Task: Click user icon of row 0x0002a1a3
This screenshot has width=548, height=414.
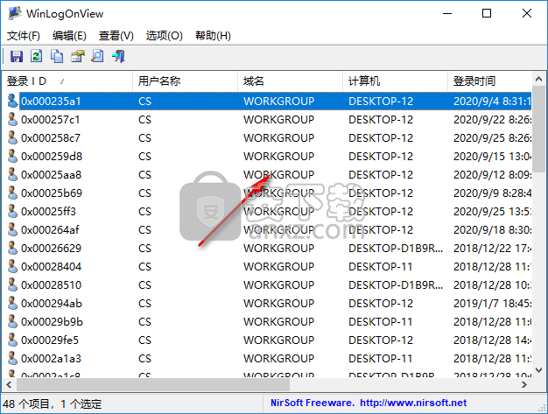Action: pyautogui.click(x=12, y=359)
